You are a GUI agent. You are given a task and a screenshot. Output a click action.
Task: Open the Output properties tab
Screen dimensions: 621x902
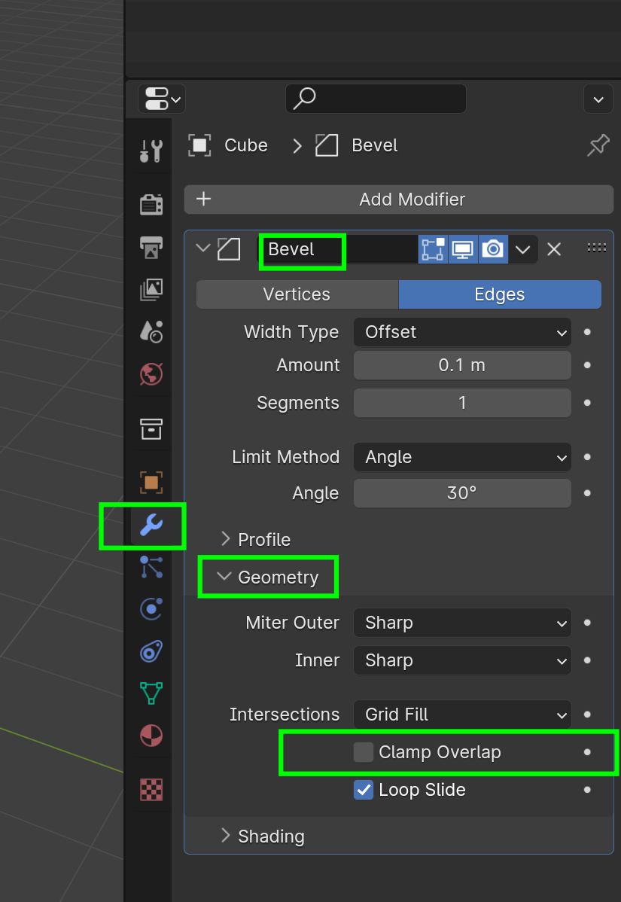pos(151,246)
